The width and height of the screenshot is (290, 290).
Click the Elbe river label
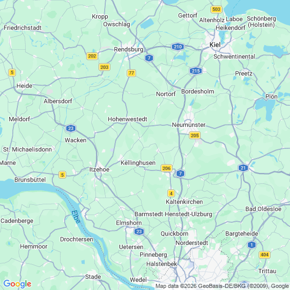click(x=76, y=217)
